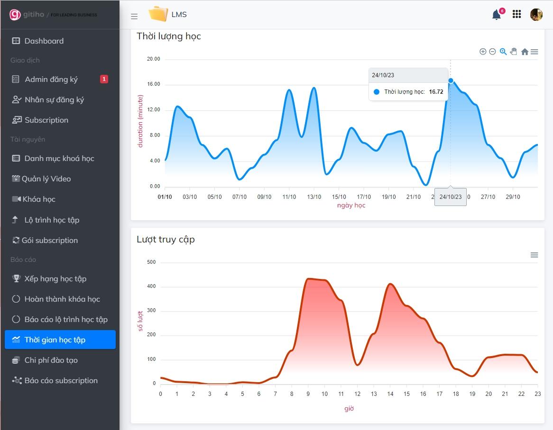Viewport: 553px width, 430px height.
Task: Open the Dashboard page
Action: pos(44,41)
